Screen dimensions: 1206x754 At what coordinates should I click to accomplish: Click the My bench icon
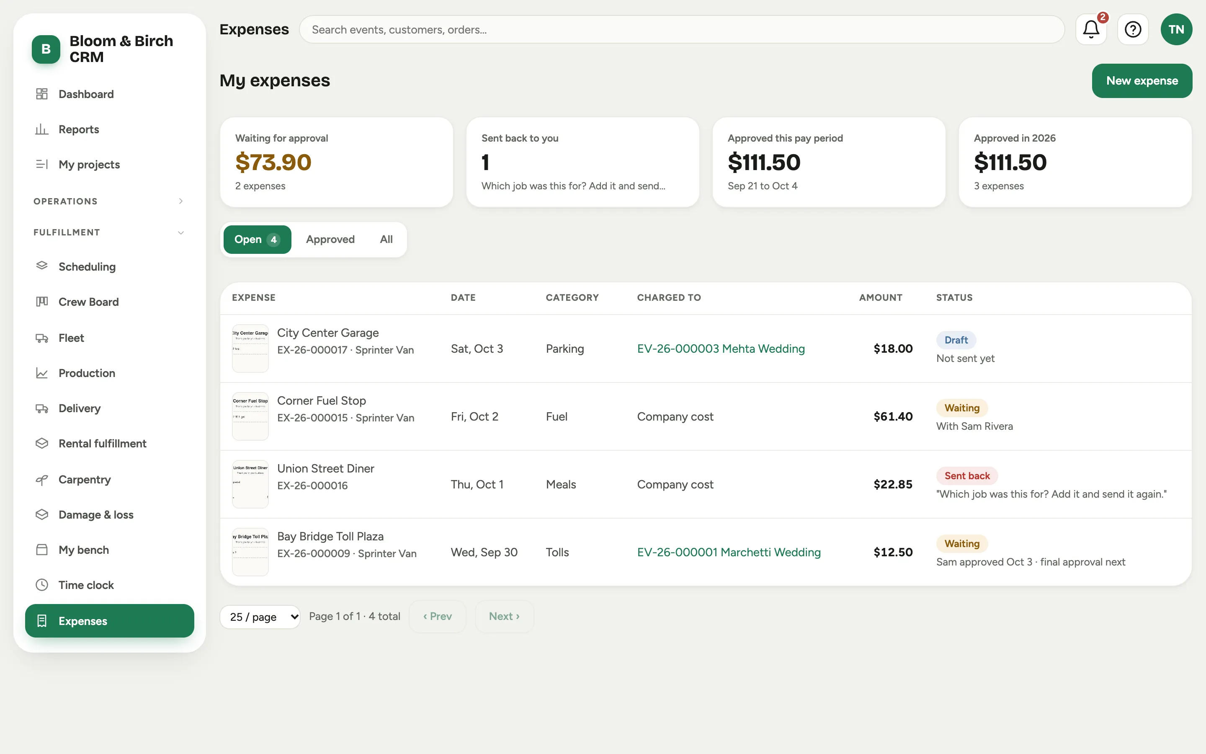[42, 550]
